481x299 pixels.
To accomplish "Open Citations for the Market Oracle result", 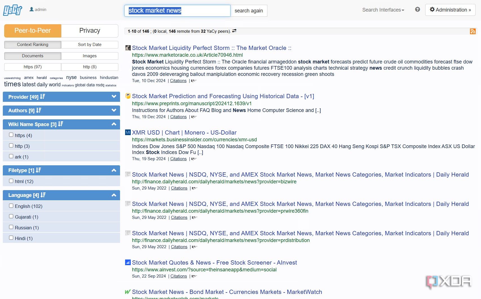I will 178,81.
